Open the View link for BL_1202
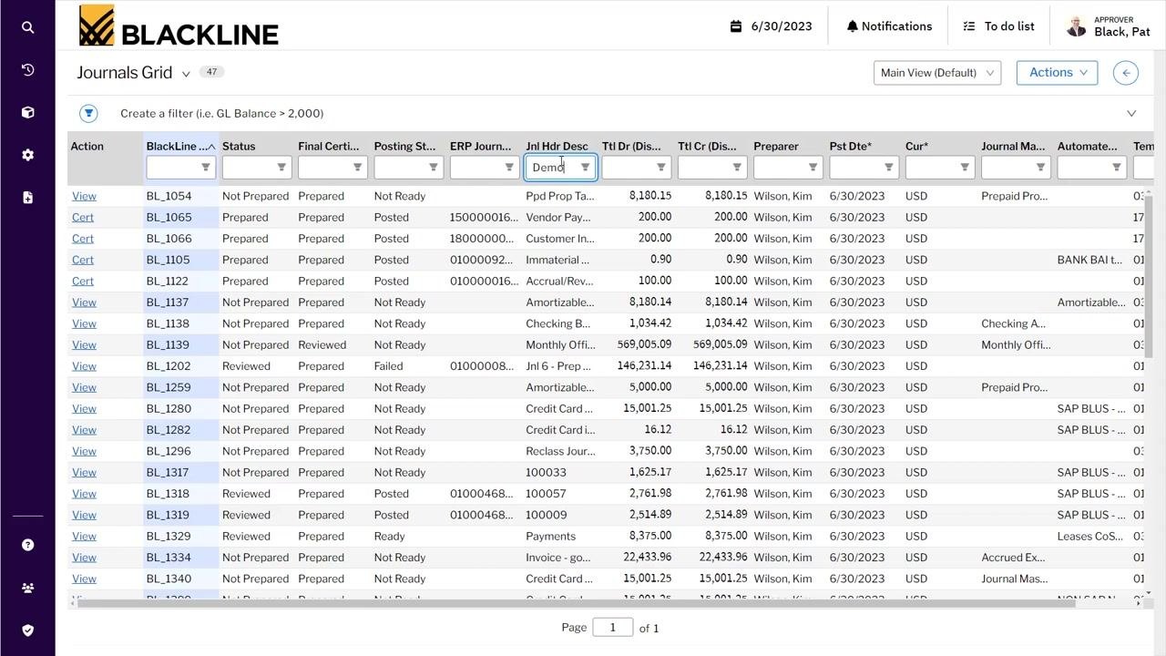The width and height of the screenshot is (1166, 656). (84, 366)
